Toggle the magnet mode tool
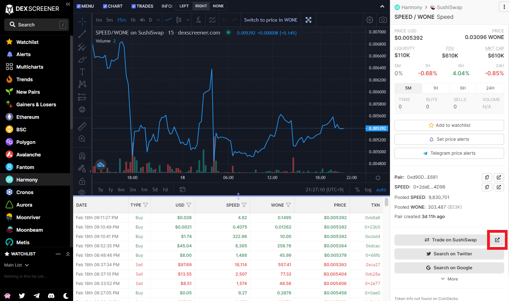The width and height of the screenshot is (509, 301). click(x=82, y=156)
